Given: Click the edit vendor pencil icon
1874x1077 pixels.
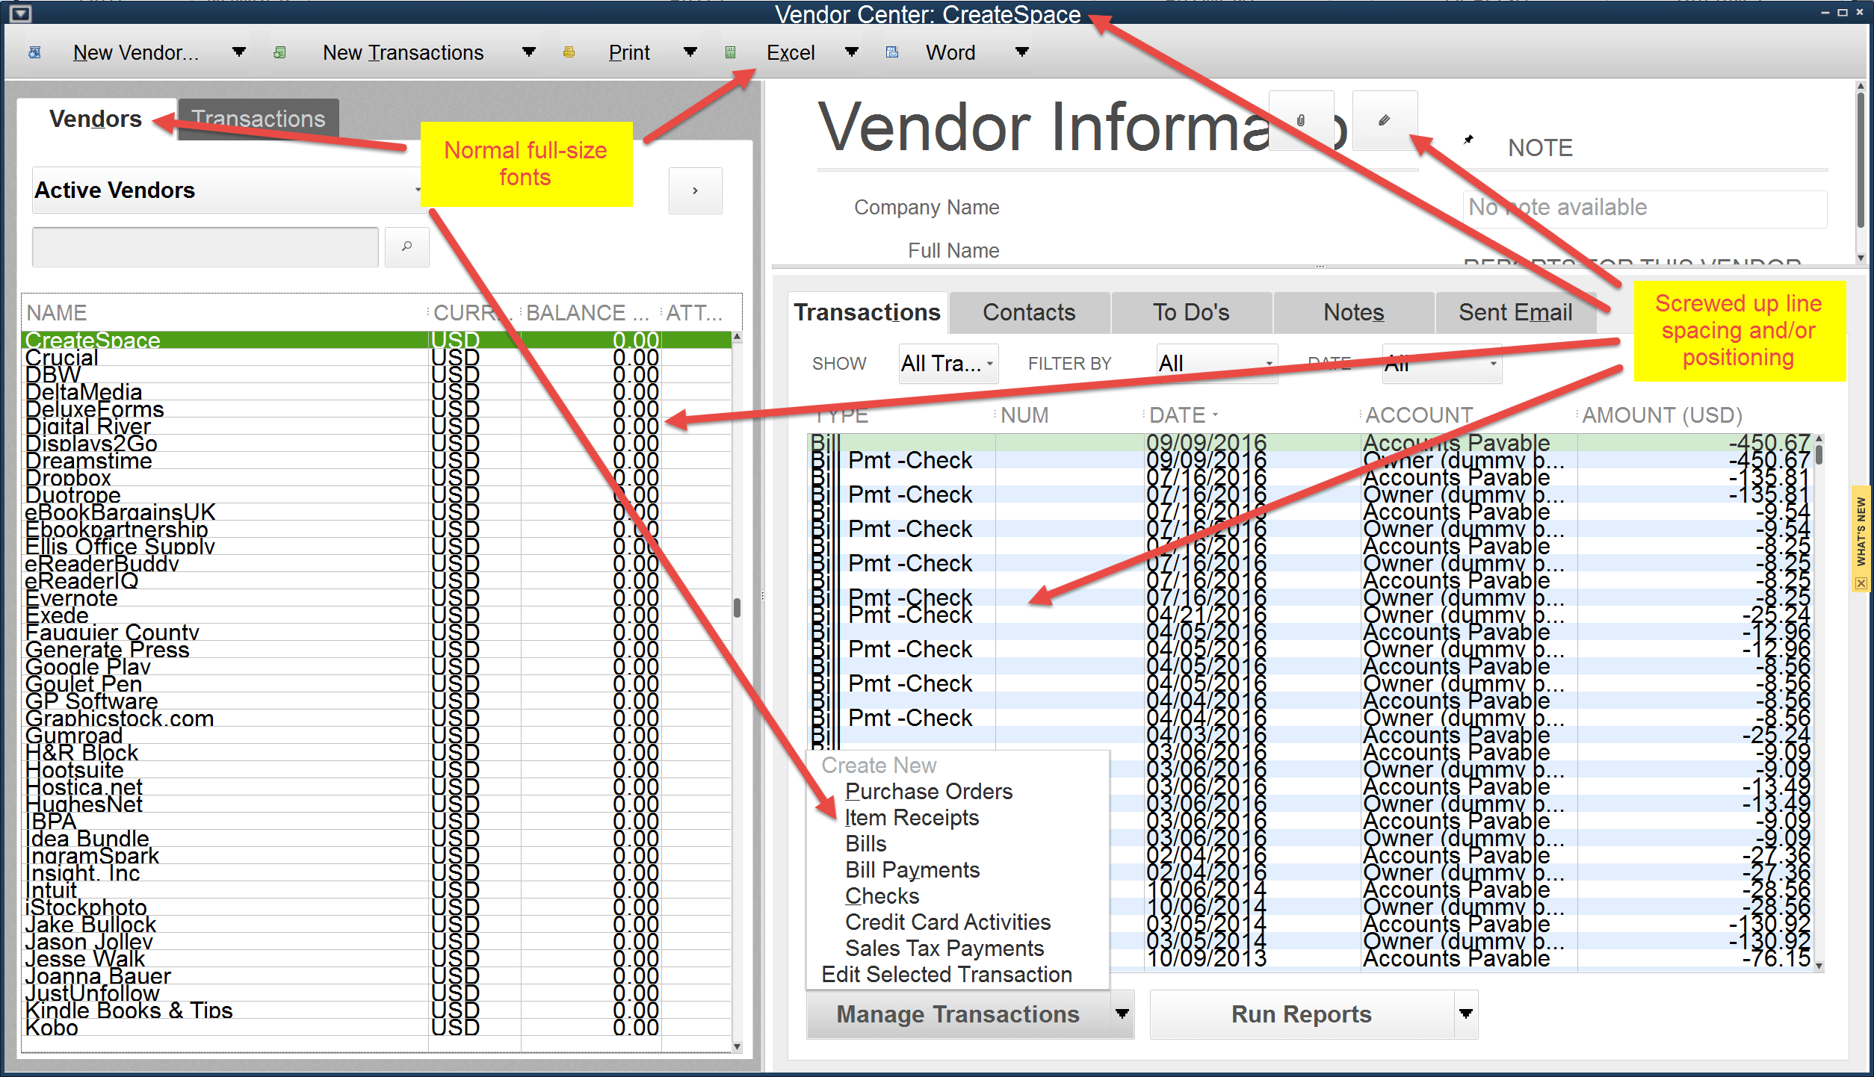Looking at the screenshot, I should pyautogui.click(x=1385, y=120).
